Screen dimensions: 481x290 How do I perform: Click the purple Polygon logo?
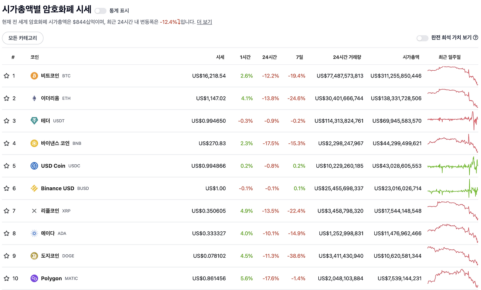34,279
